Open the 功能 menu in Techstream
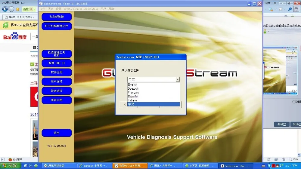301x169 pixels. point(50,9)
